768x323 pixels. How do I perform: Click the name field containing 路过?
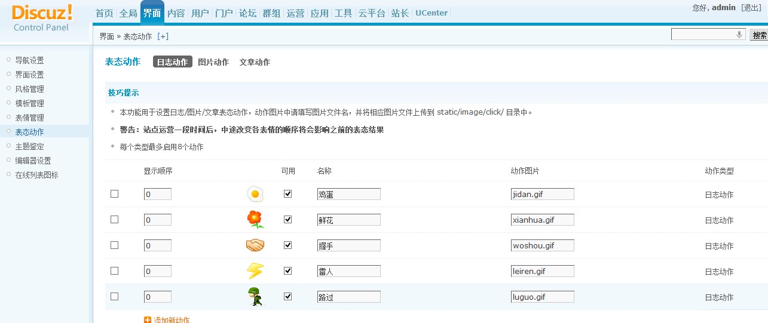[349, 297]
